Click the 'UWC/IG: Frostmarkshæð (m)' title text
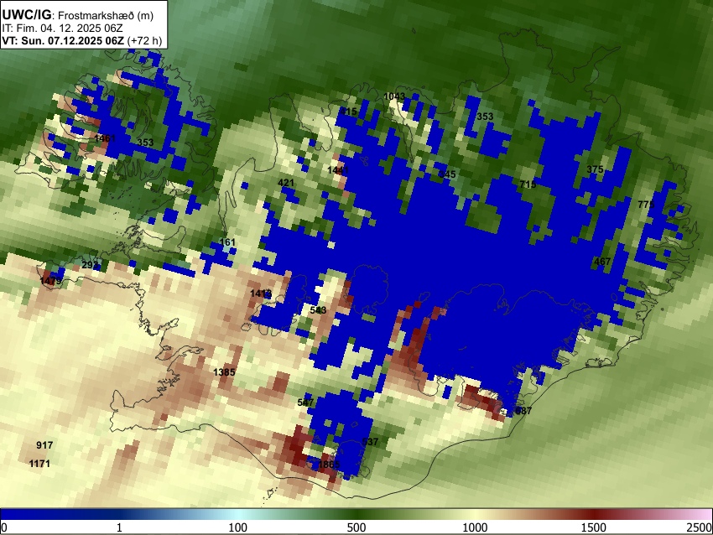713x535 pixels. point(78,15)
